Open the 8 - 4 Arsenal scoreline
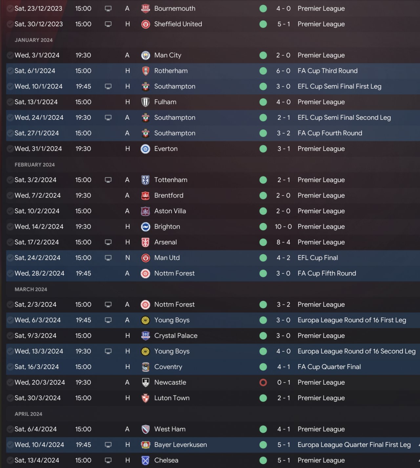Image resolution: width=420 pixels, height=468 pixels. coord(283,242)
